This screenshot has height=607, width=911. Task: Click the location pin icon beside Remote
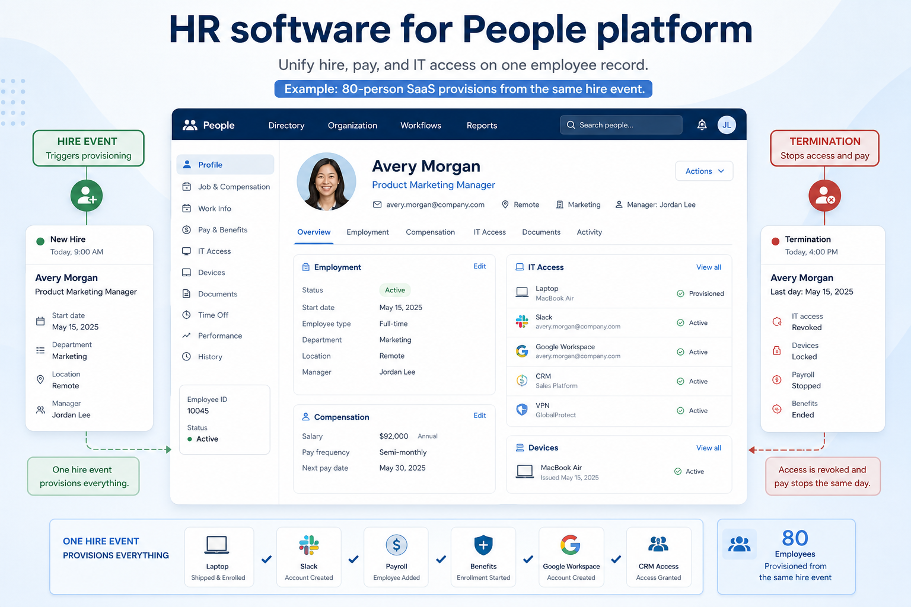[505, 205]
